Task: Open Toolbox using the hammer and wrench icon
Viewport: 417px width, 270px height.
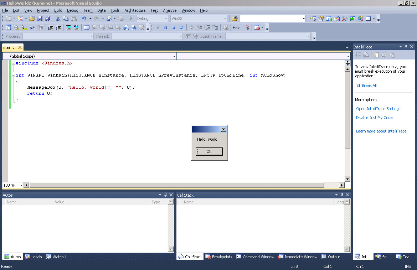Action: point(345,19)
